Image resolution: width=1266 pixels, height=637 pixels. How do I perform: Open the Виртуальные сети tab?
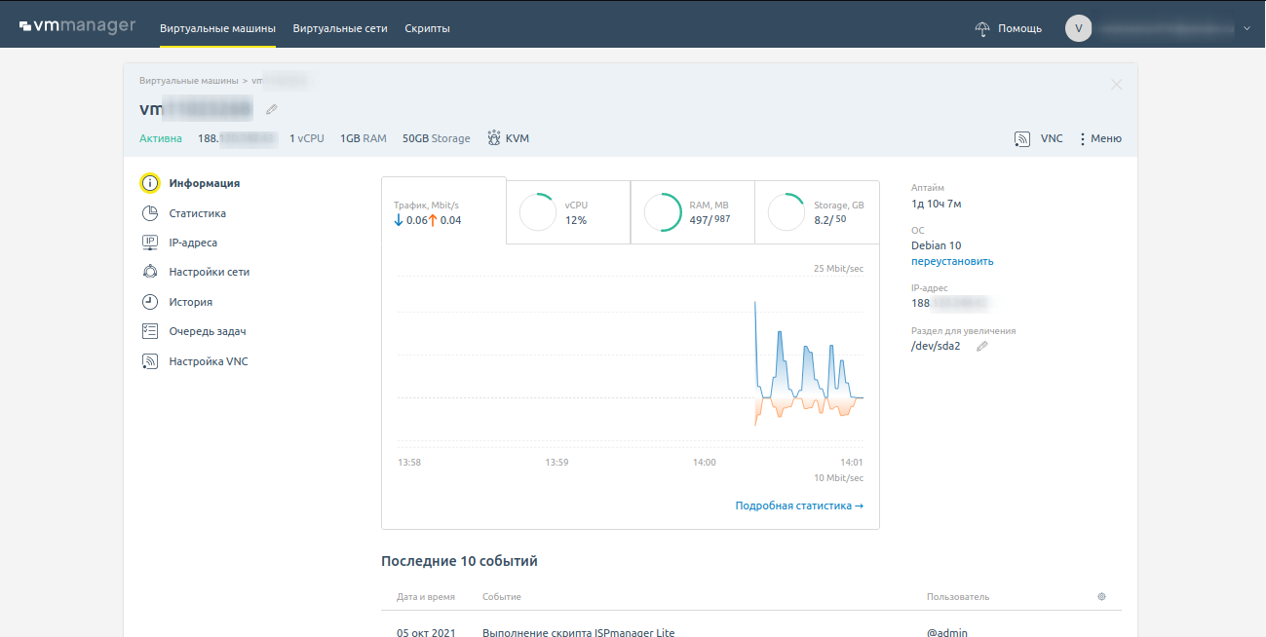[x=340, y=28]
